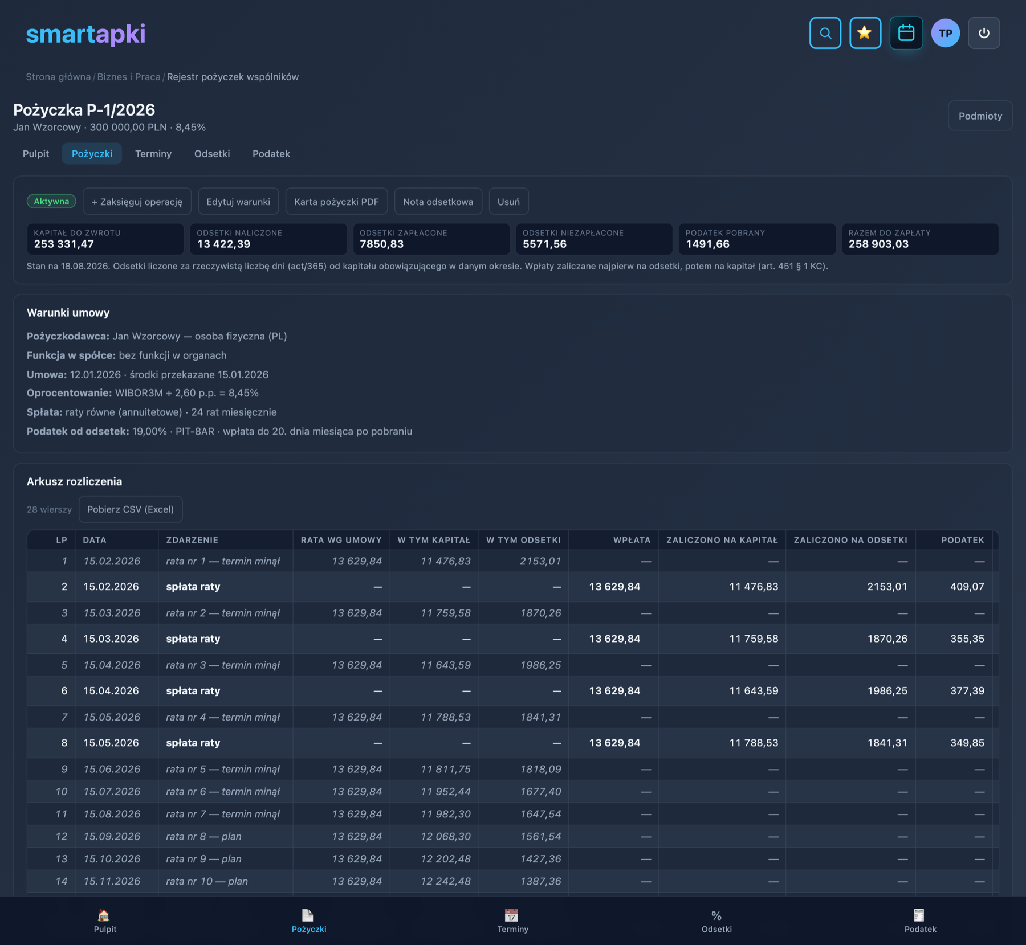This screenshot has height=945, width=1026.
Task: Select the Podatek tab
Action: click(271, 154)
